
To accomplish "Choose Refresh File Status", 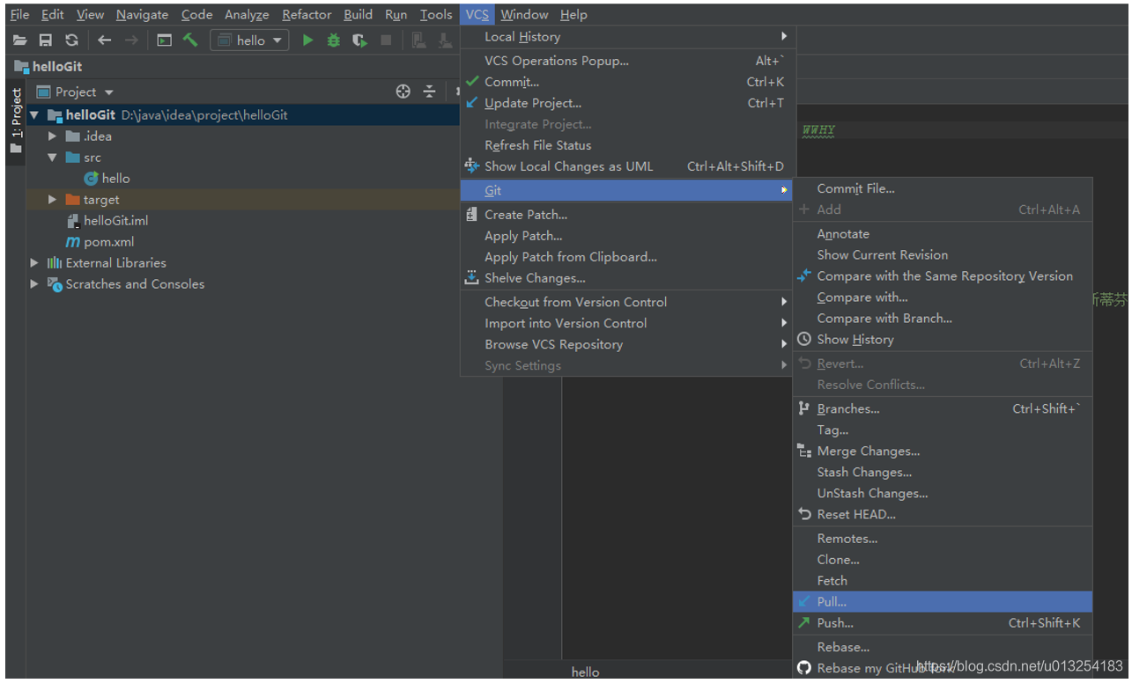I will (x=626, y=145).
